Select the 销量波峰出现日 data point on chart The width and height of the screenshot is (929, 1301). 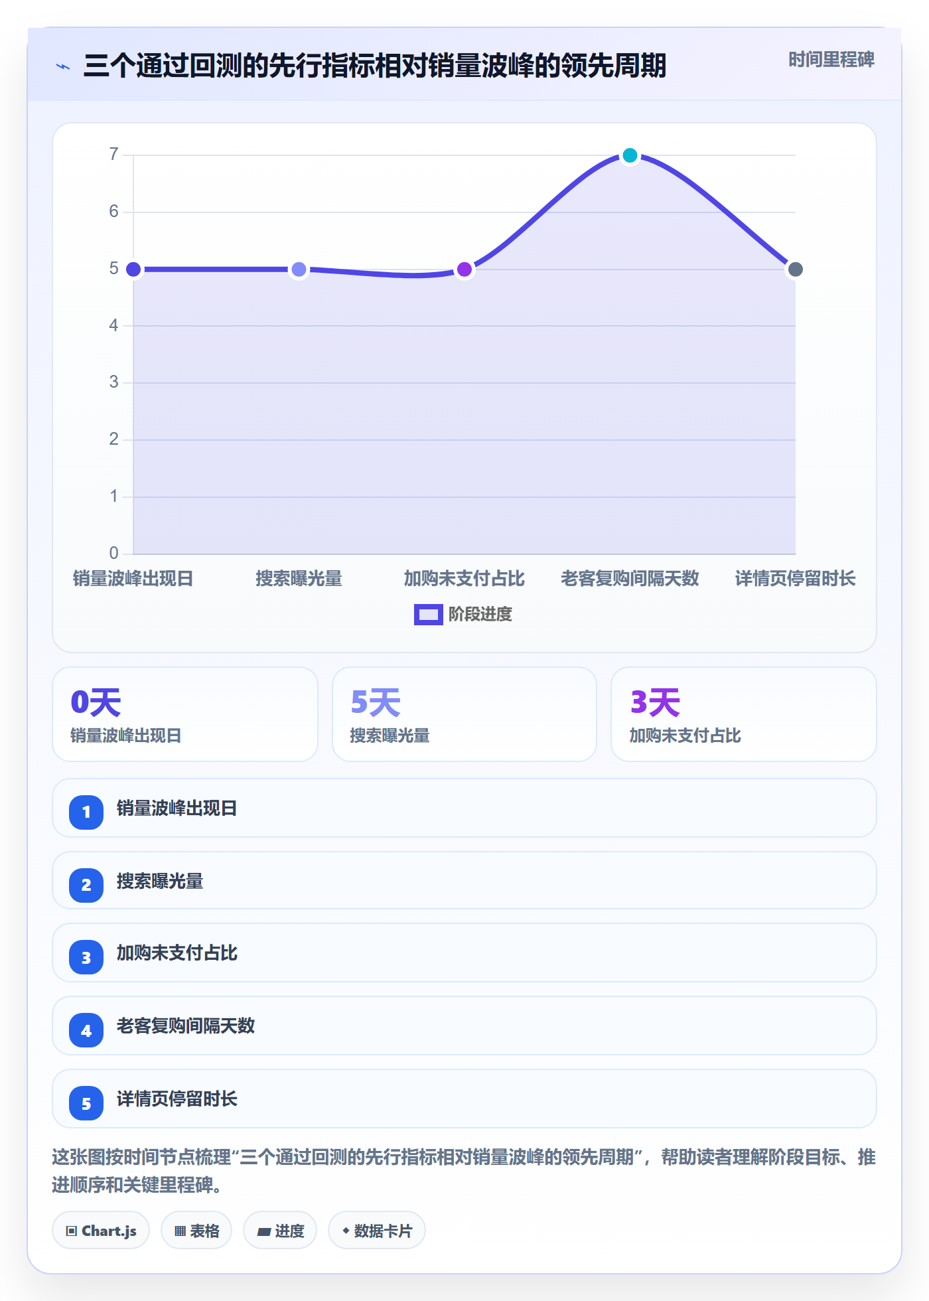tap(133, 269)
